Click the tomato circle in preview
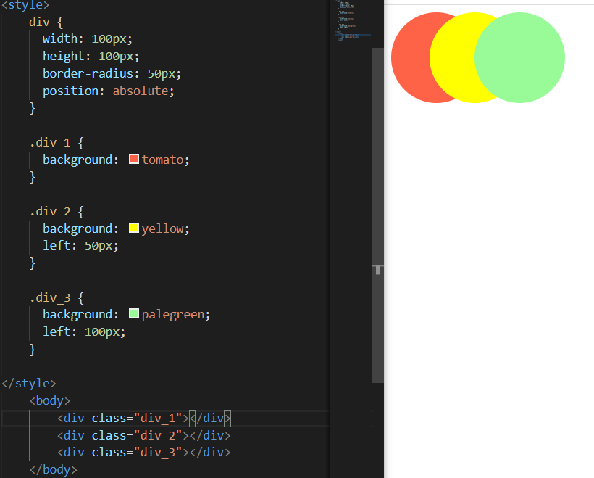Screen dimensions: 594x478 [410, 57]
